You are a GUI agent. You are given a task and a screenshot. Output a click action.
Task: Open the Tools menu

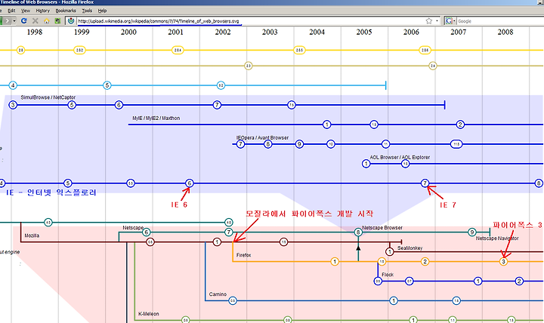[87, 11]
